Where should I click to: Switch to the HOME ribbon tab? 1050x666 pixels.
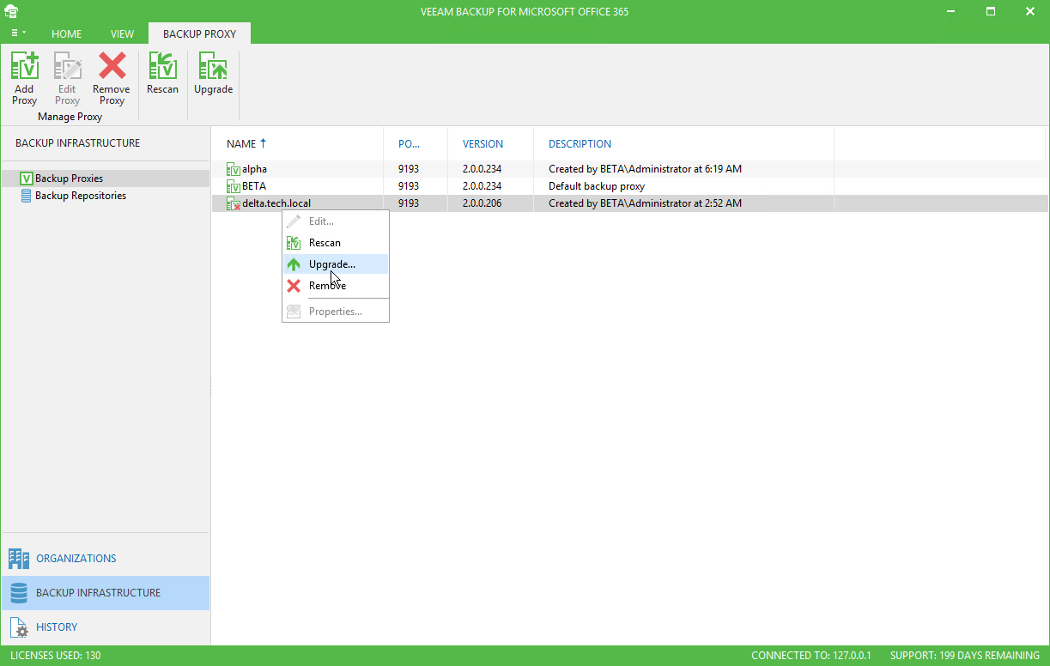[66, 34]
